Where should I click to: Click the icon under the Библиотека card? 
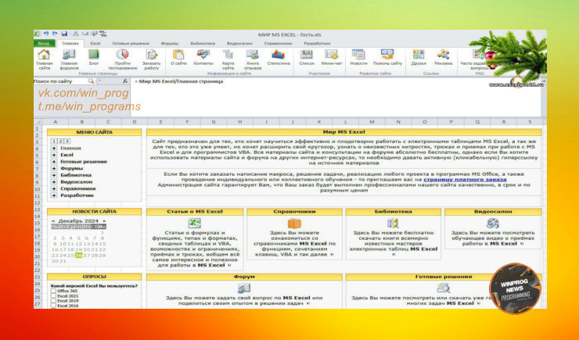pos(393,223)
